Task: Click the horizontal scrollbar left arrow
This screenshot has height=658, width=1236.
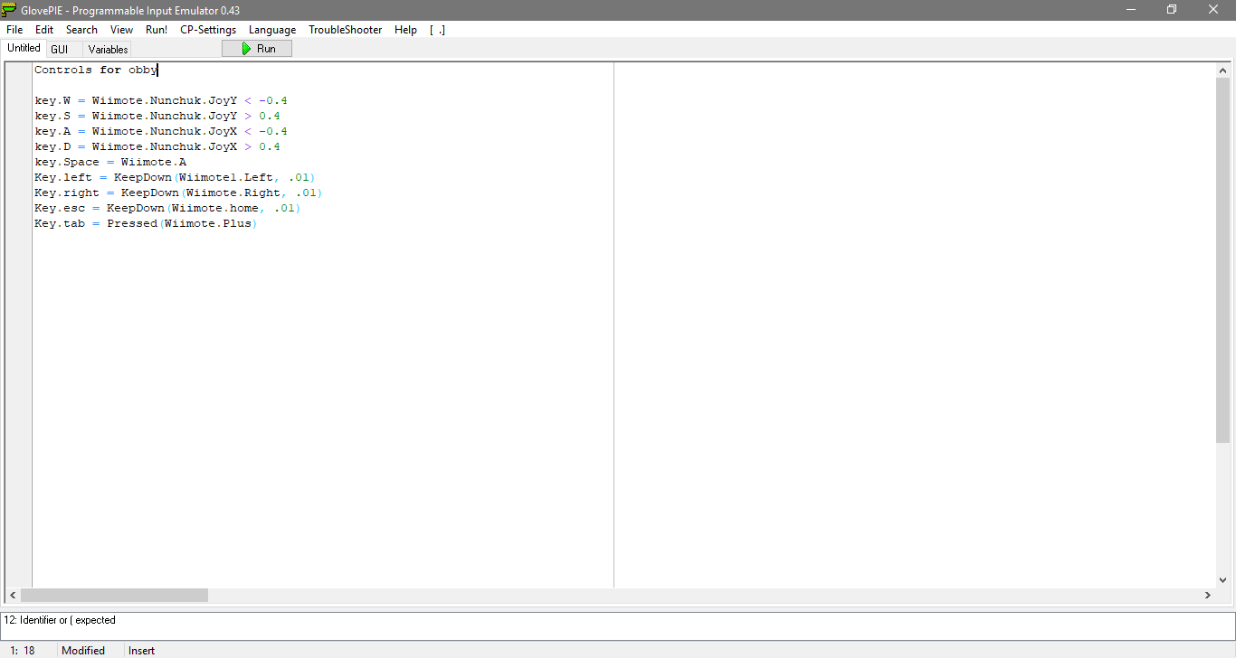Action: coord(12,595)
